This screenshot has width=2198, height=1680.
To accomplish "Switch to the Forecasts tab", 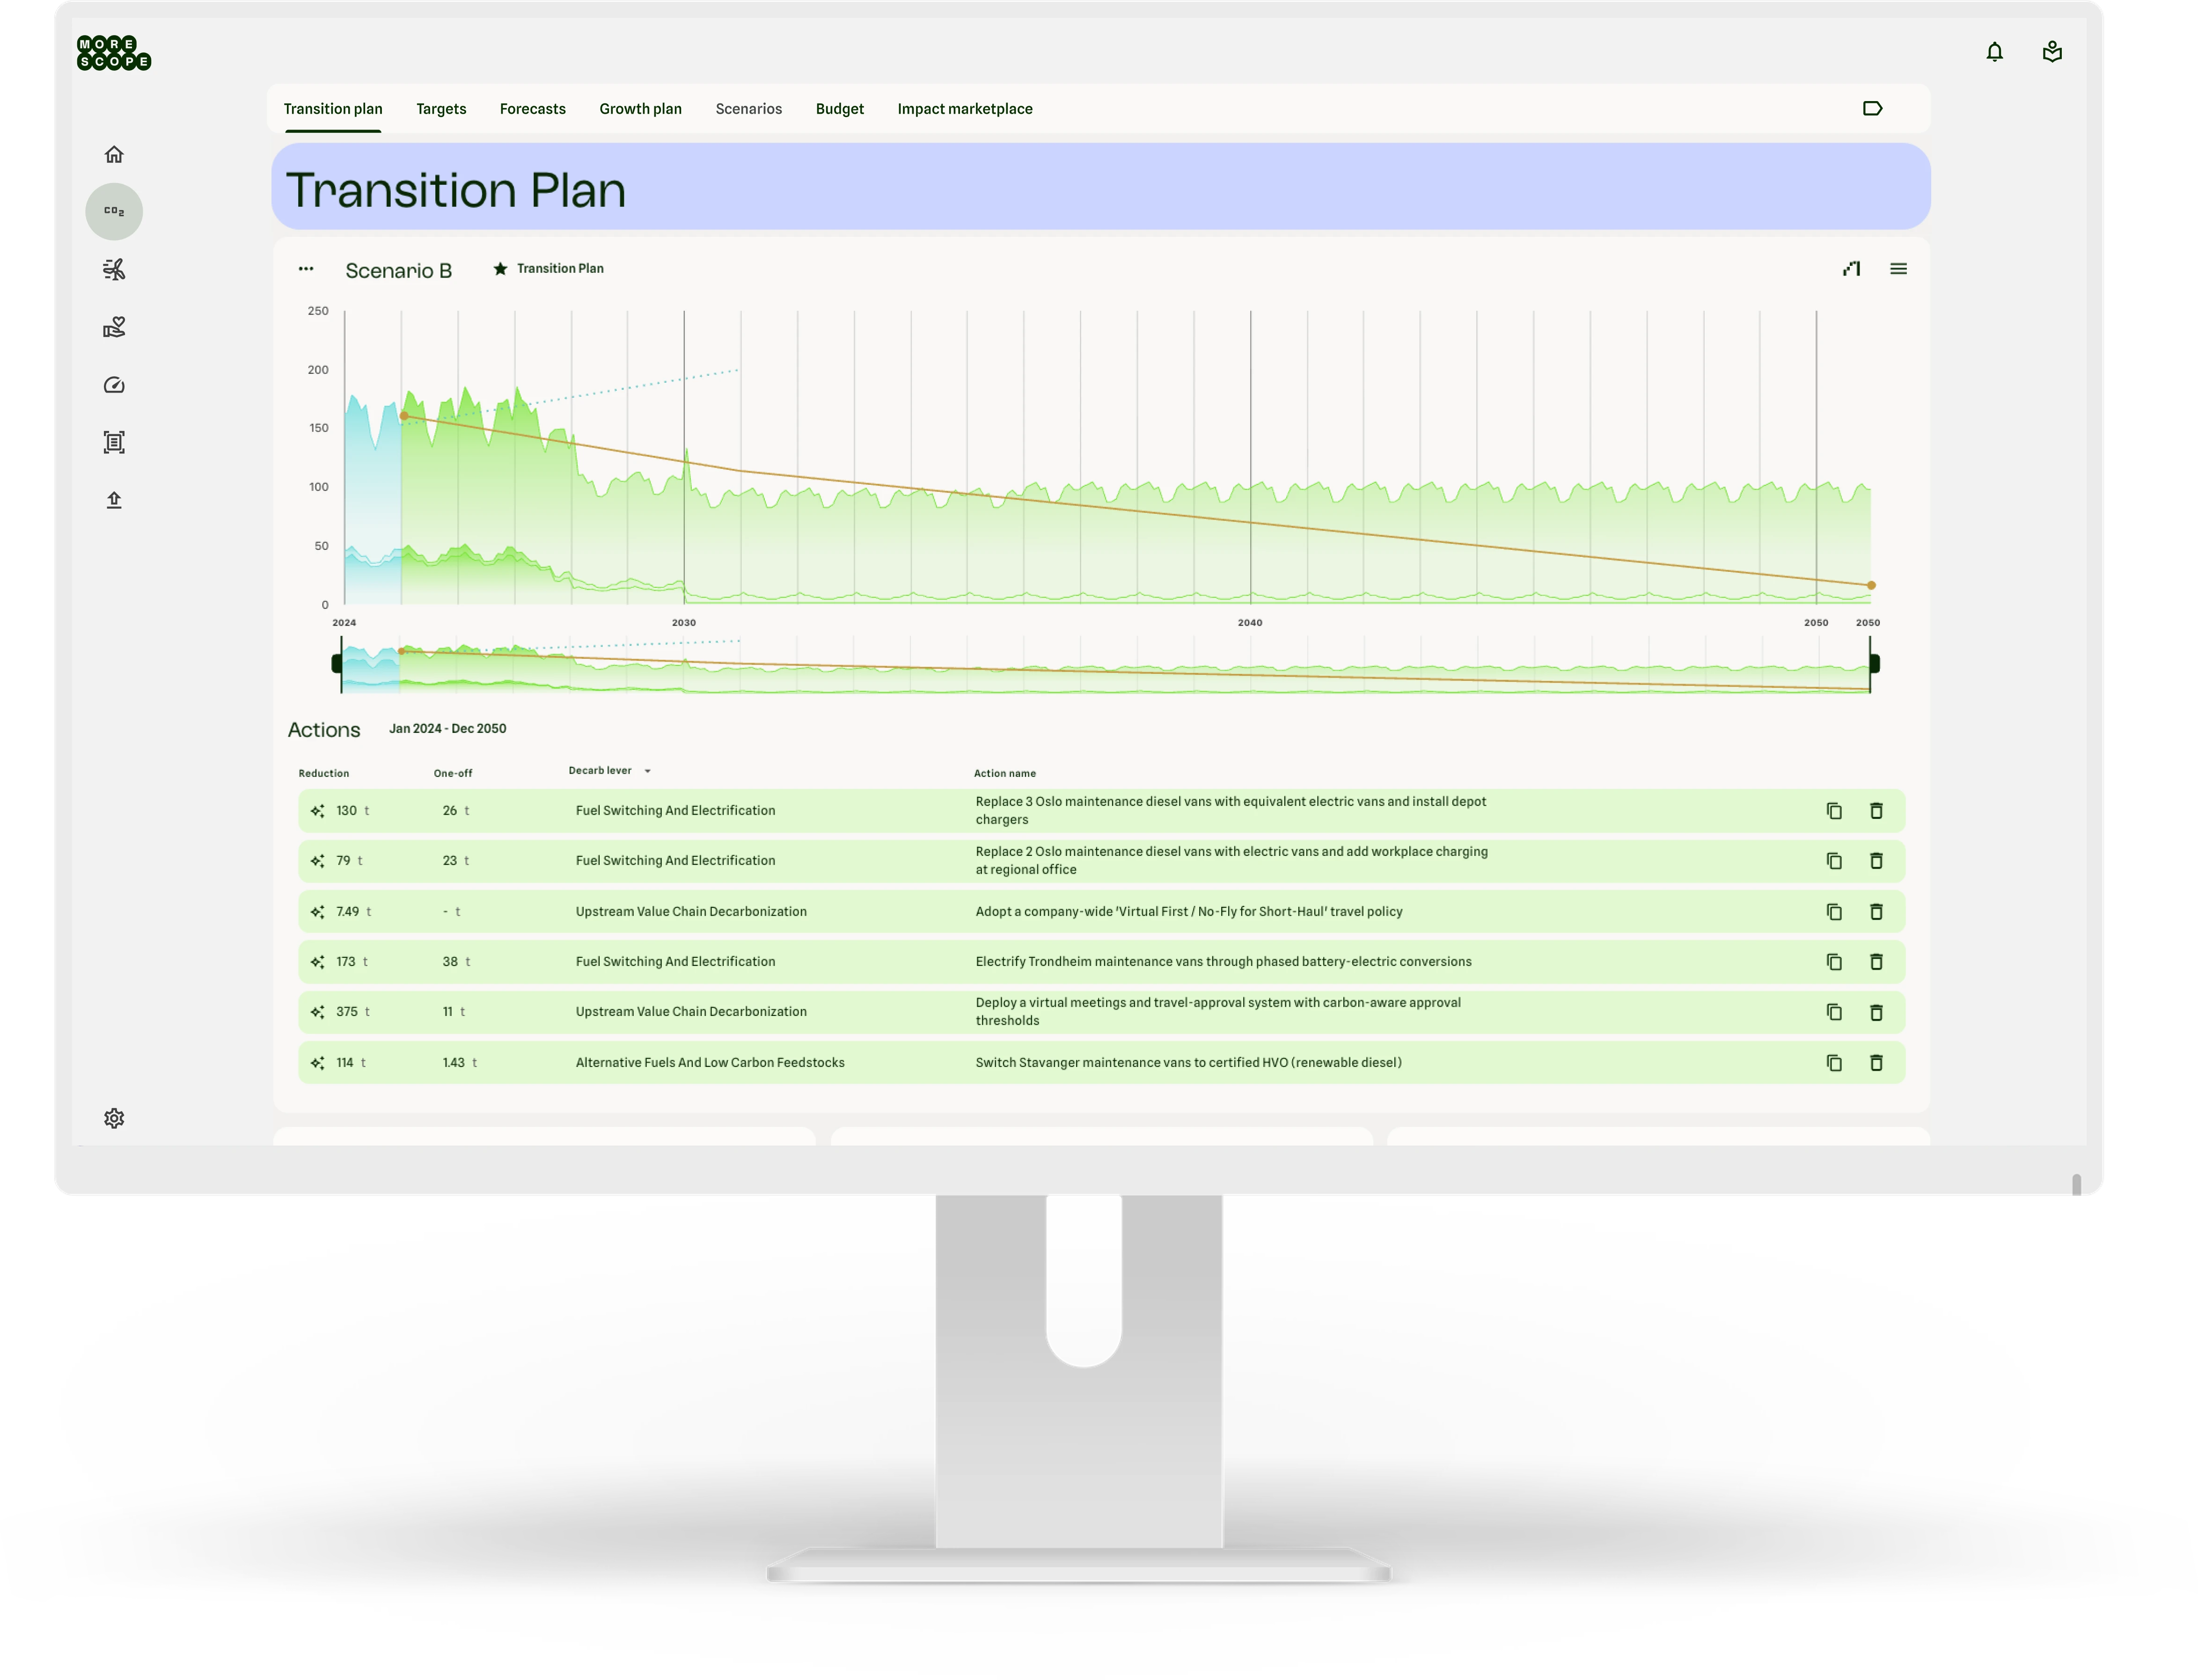I will (x=532, y=109).
